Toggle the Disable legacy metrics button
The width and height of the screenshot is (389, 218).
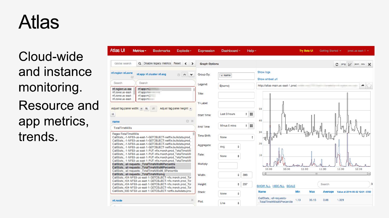coord(157,64)
